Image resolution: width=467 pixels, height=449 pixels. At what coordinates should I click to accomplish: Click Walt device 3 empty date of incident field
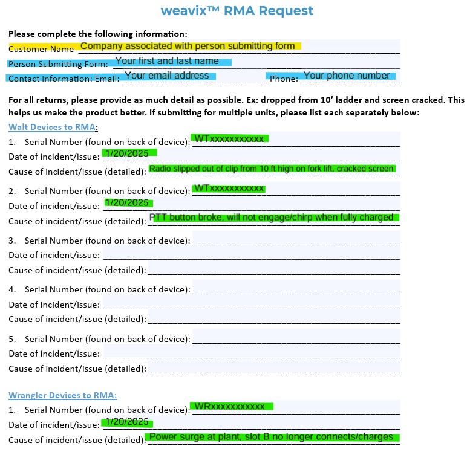(252, 253)
